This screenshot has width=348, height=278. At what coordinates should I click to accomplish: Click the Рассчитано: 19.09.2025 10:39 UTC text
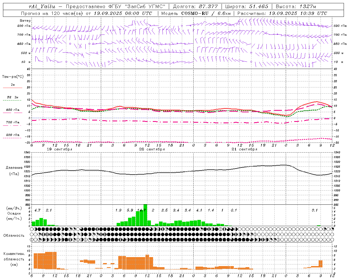pyautogui.click(x=282, y=13)
